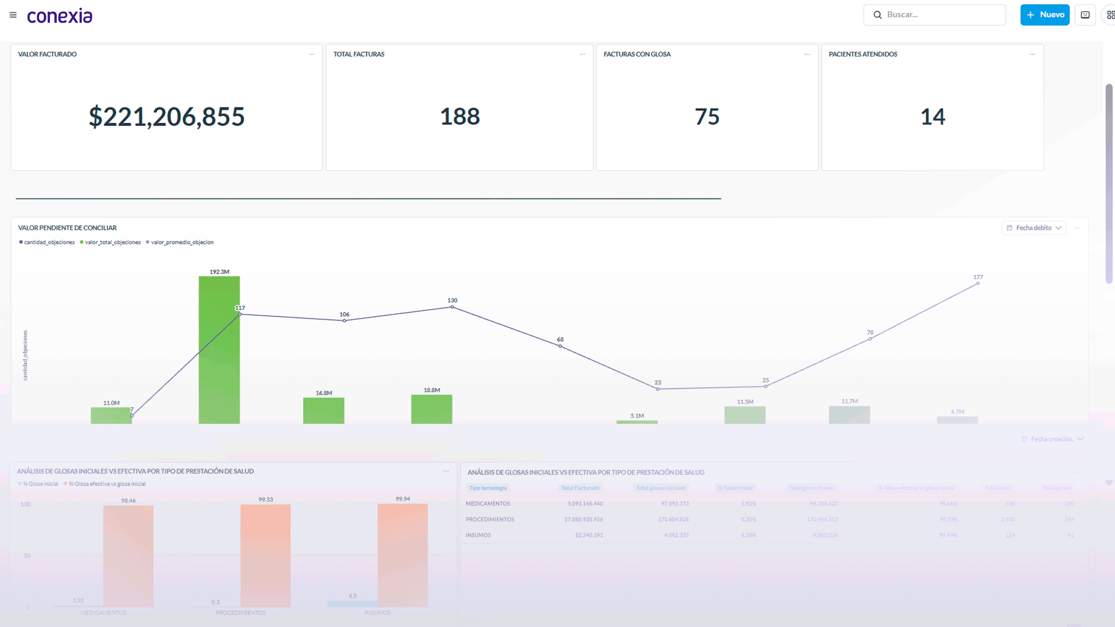Click the 192.3M green bar

click(x=219, y=350)
